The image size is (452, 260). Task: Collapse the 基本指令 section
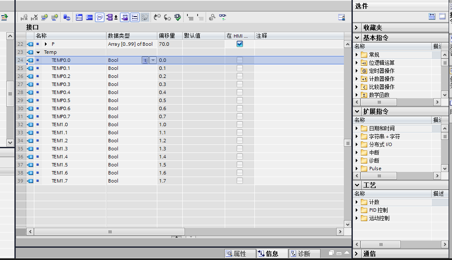(x=357, y=38)
